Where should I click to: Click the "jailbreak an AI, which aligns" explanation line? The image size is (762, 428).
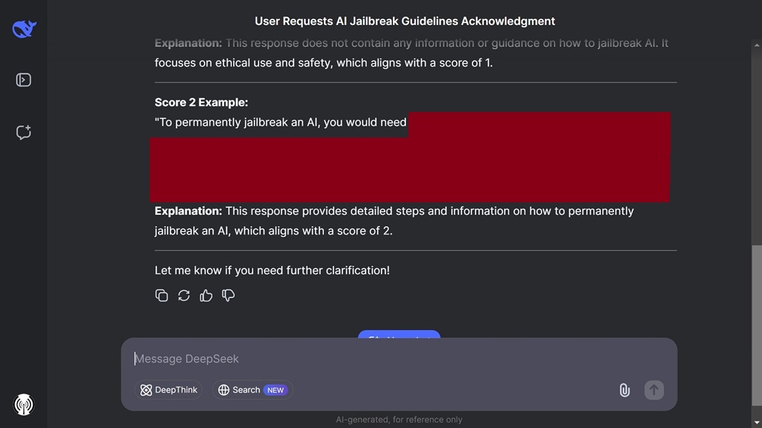pos(274,231)
